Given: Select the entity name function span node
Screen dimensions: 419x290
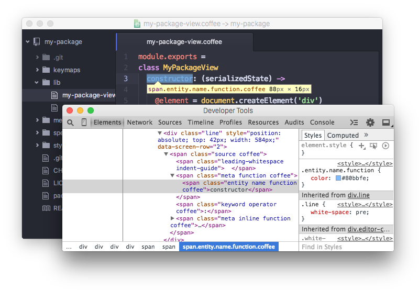Looking at the screenshot, I should coord(181,186).
